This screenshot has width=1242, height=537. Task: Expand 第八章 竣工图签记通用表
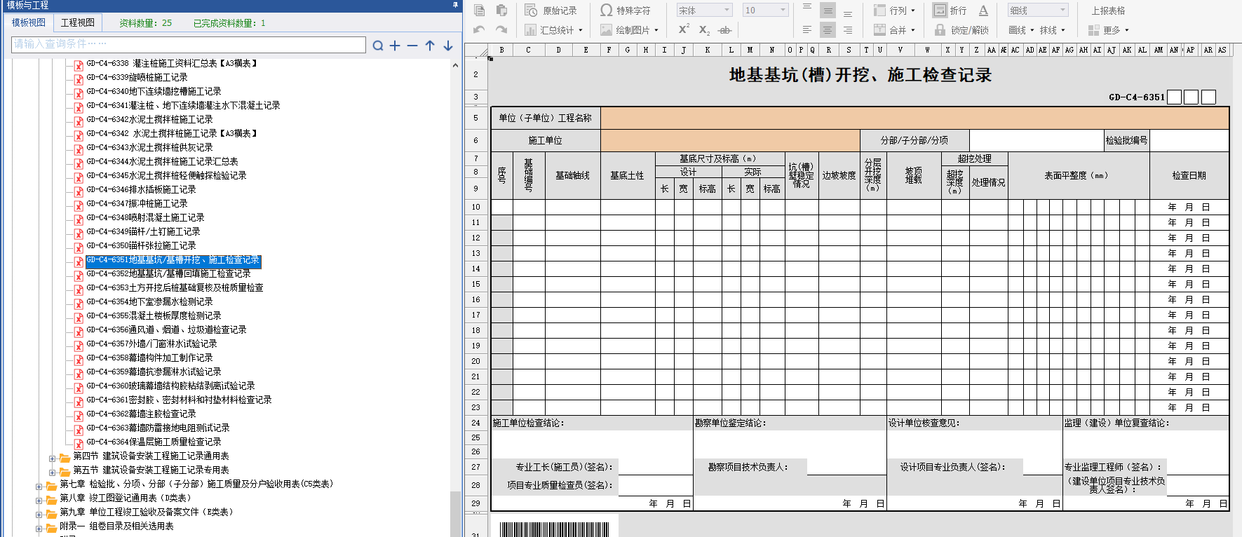pos(39,501)
